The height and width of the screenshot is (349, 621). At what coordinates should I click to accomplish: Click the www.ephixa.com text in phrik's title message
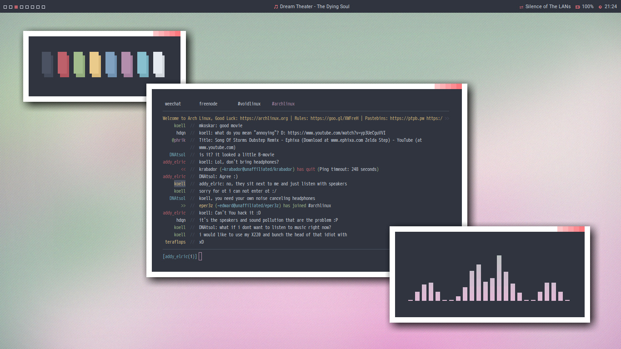[348, 140]
